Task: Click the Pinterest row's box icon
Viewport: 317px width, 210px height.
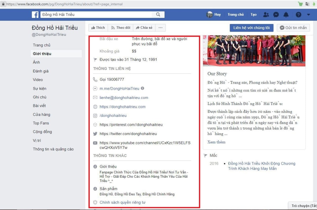Action: [95, 125]
